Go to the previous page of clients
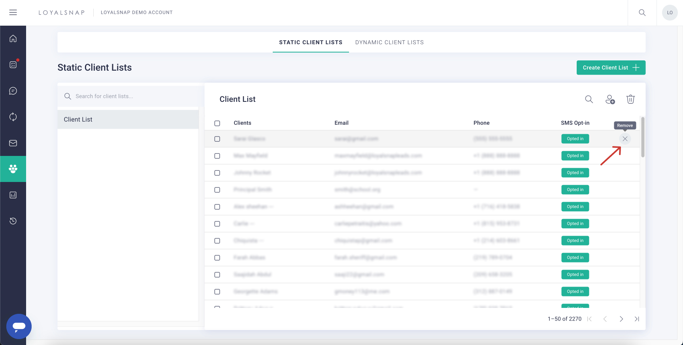Screen dimensions: 683x345 pos(605,319)
